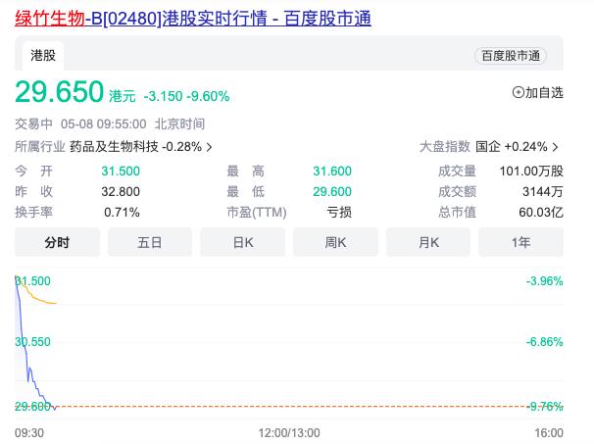Click the 09:30 time axis label
The width and height of the screenshot is (594, 444).
[29, 432]
